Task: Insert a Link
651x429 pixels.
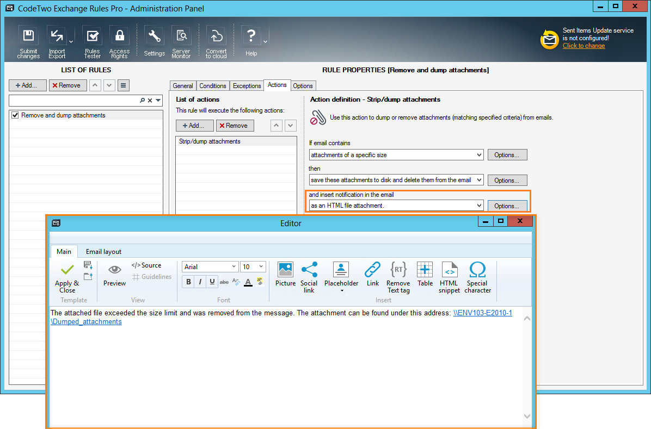Action: coord(372,274)
